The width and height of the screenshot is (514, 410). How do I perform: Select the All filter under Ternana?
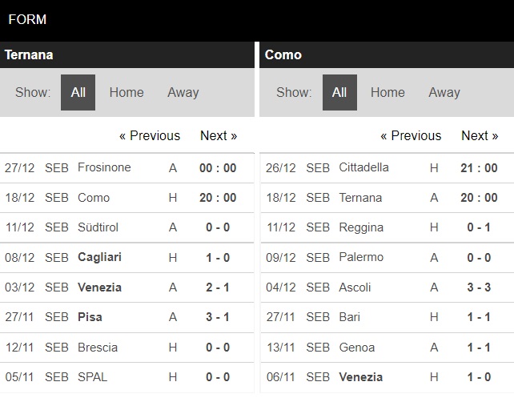78,92
